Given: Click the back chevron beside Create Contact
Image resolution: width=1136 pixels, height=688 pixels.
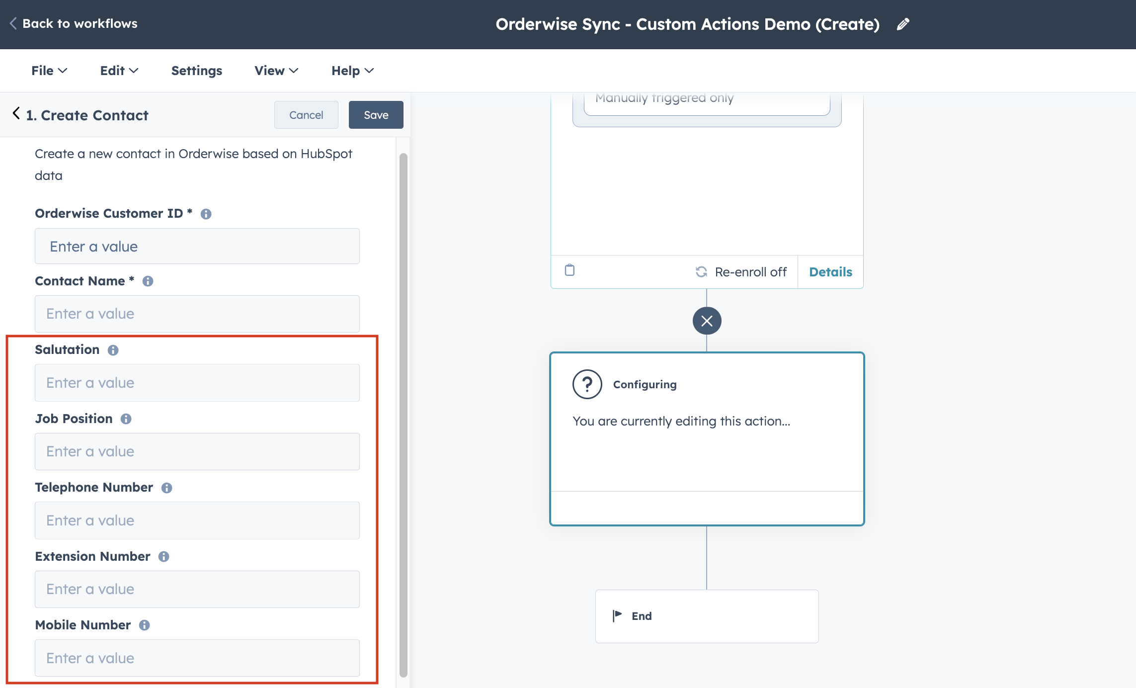Looking at the screenshot, I should (16, 114).
